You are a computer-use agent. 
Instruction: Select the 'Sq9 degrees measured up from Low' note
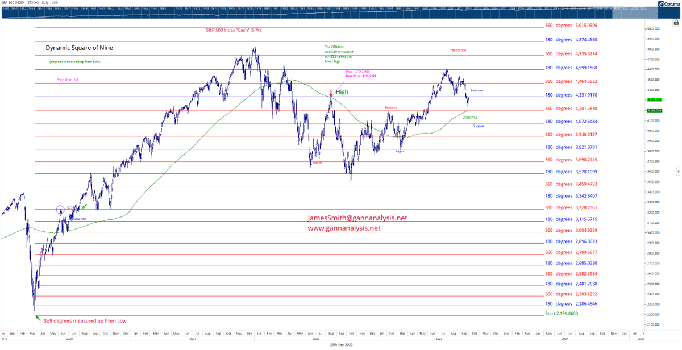pyautogui.click(x=85, y=321)
